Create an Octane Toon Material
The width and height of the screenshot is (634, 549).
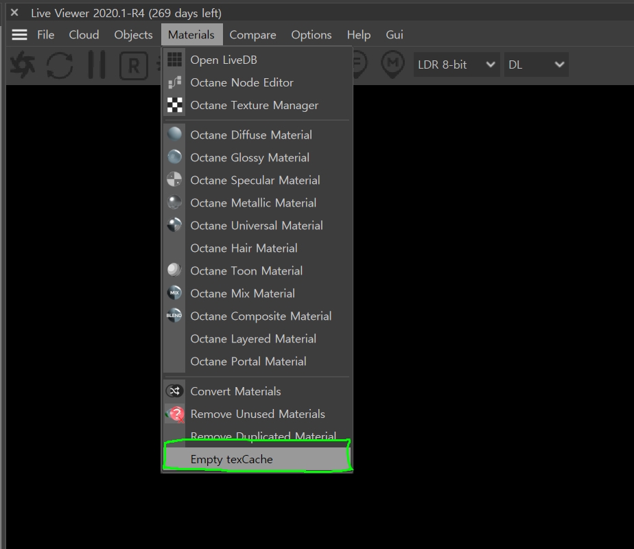click(x=257, y=270)
